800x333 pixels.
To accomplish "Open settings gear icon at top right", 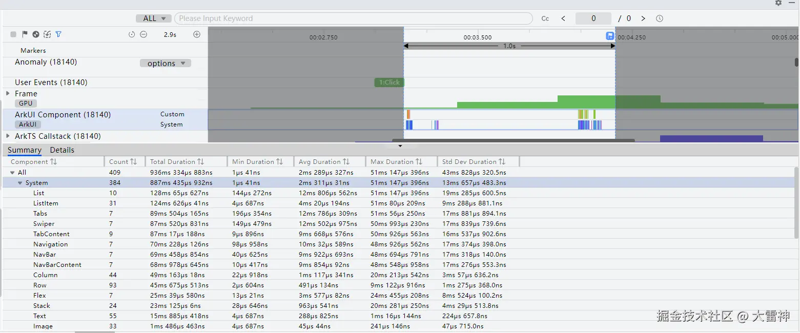I will (x=778, y=3).
